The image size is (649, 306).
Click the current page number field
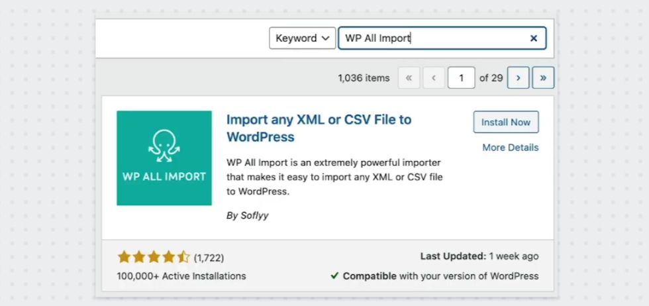pos(461,78)
